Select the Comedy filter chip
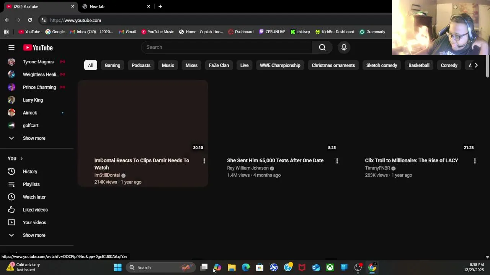The width and height of the screenshot is (490, 275). point(449,65)
